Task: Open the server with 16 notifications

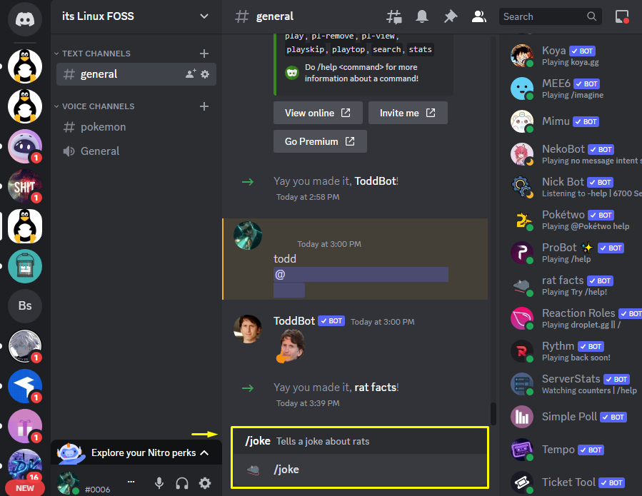Action: point(25,465)
